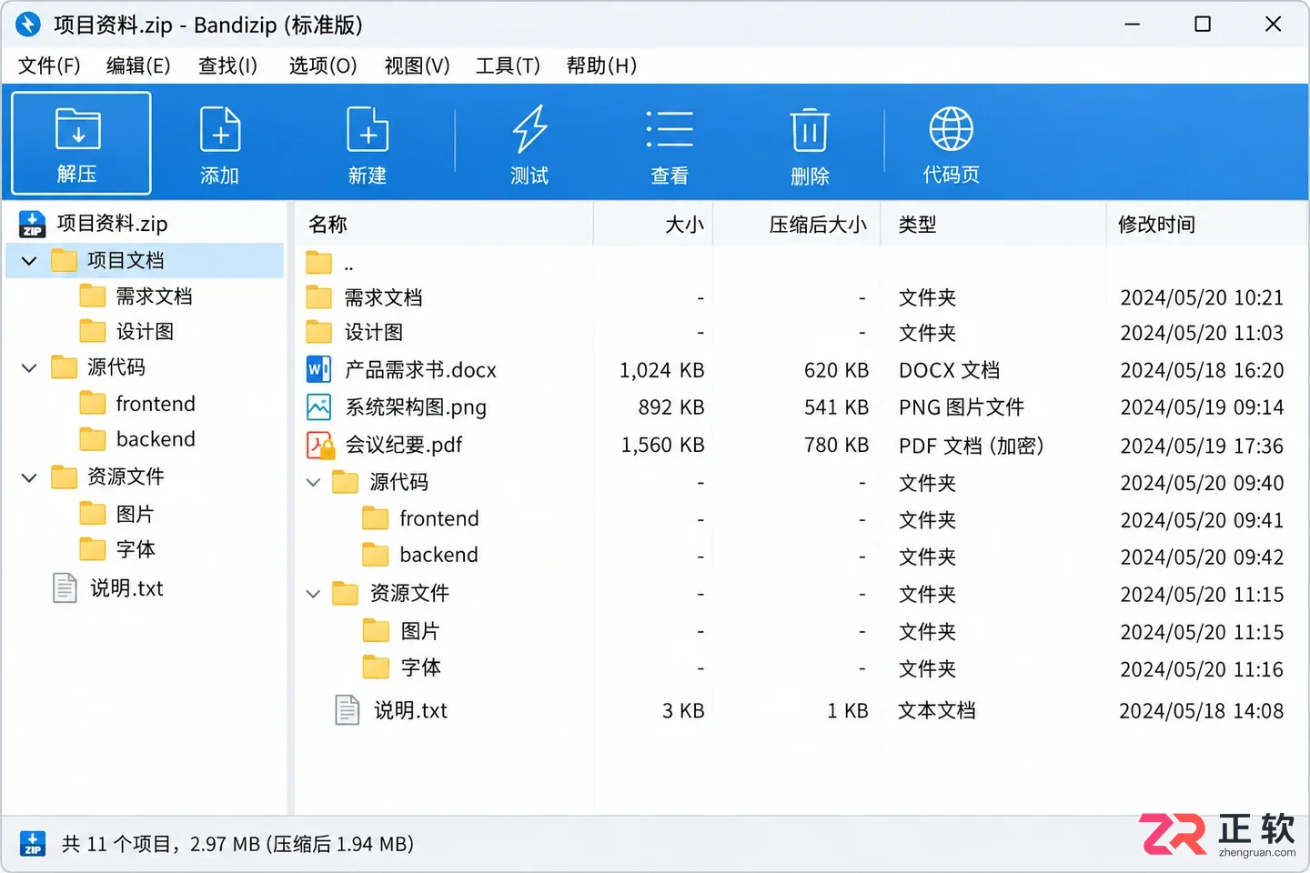Click the backend folder icon in file list
Screen dimensions: 1310x873
pyautogui.click(x=375, y=555)
